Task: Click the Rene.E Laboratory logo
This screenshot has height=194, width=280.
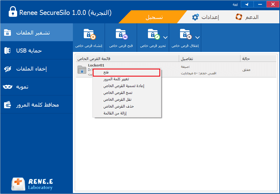Action: point(32,184)
